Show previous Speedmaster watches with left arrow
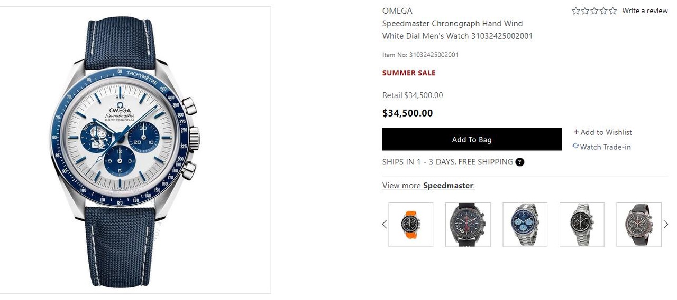Image resolution: width=677 pixels, height=300 pixels. click(x=385, y=225)
